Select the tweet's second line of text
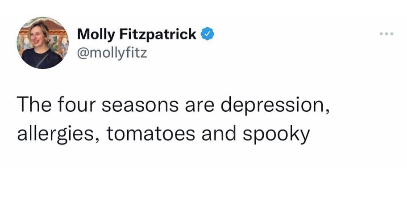 [x=163, y=135]
